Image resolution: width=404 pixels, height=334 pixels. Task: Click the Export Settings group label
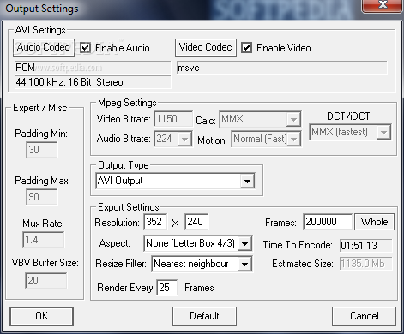[x=129, y=207]
